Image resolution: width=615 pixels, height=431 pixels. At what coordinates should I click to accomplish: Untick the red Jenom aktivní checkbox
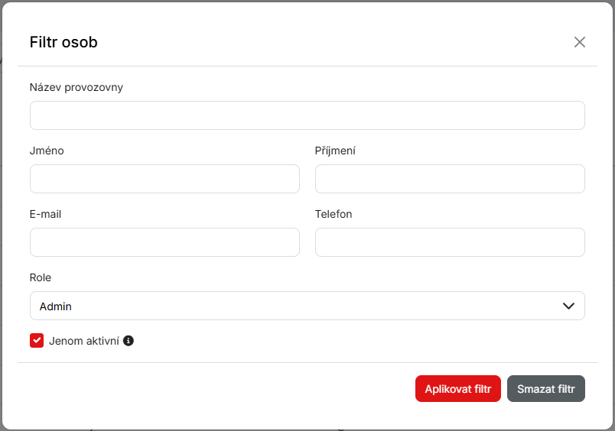point(37,341)
